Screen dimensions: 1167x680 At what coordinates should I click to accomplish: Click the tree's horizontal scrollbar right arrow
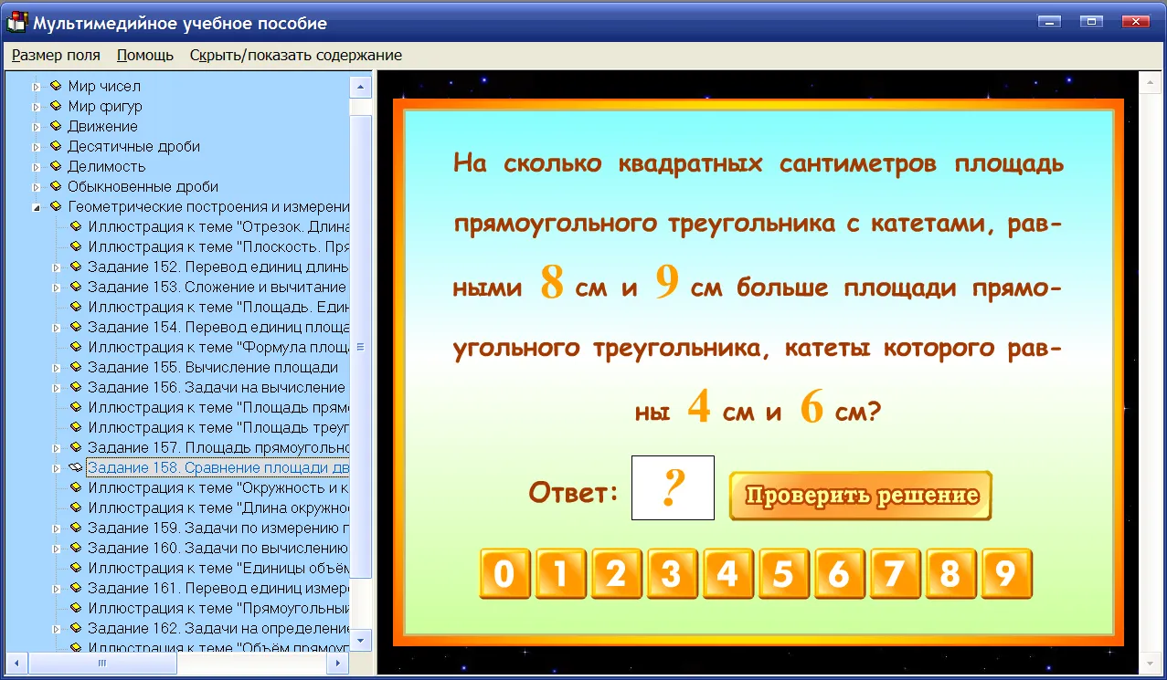(338, 663)
